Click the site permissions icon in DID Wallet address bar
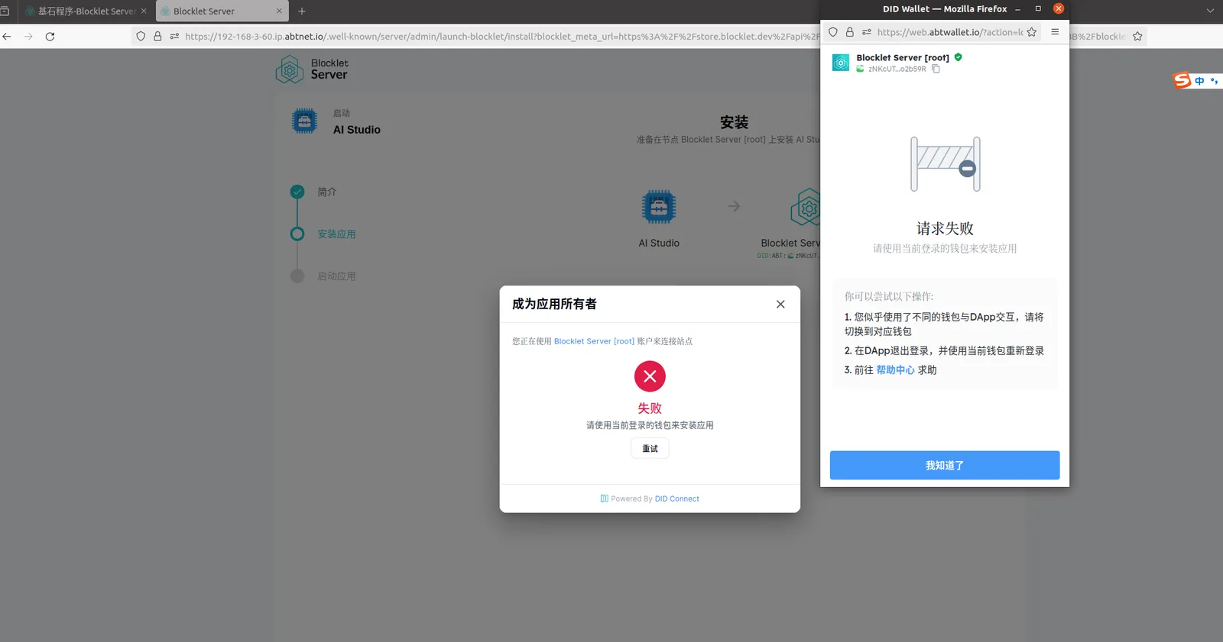This screenshot has height=642, width=1223. click(x=866, y=32)
